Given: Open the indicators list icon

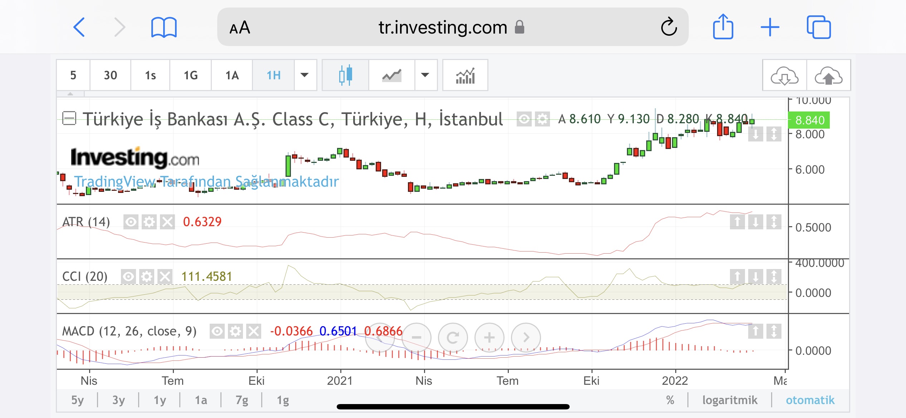Looking at the screenshot, I should click(x=465, y=75).
